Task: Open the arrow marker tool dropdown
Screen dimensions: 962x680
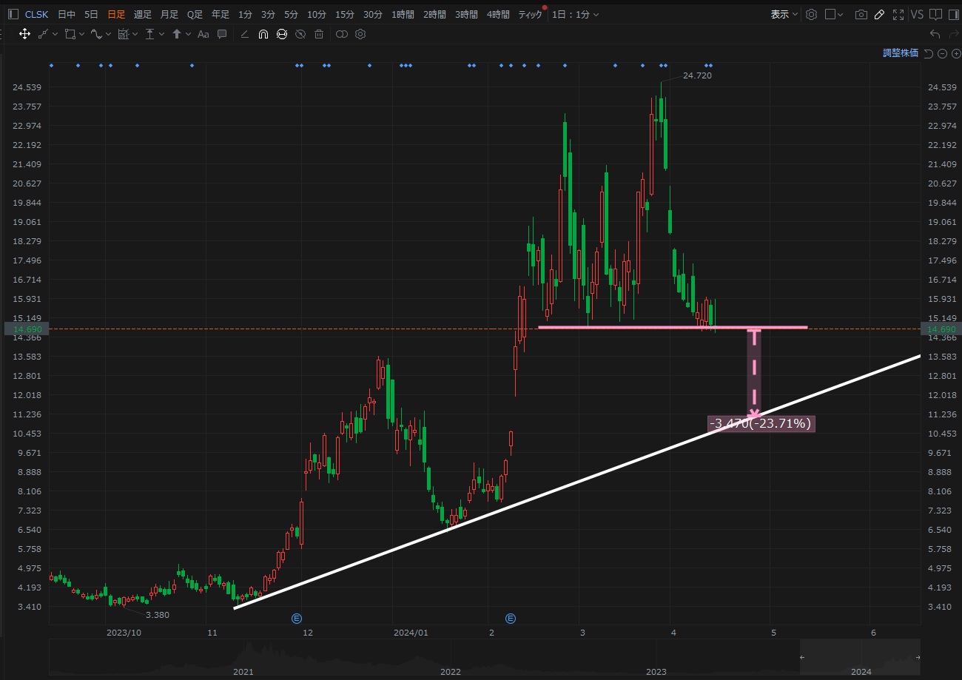Action: point(189,34)
